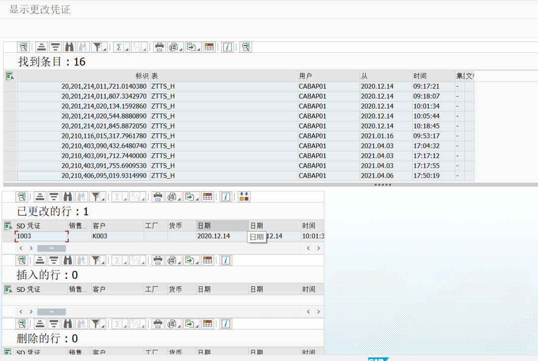The width and height of the screenshot is (538, 361).
Task: Expand Views dropdown arrow in 找到条目 toolbar
Action: tap(181, 49)
